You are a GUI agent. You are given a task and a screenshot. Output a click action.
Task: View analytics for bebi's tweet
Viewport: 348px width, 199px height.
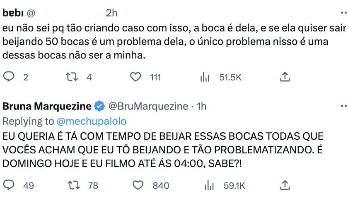204,77
